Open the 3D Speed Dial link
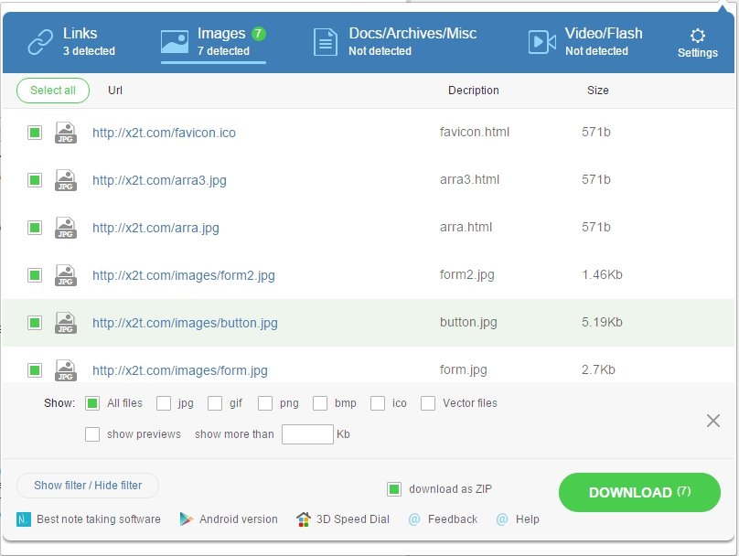Image resolution: width=739 pixels, height=556 pixels. pyautogui.click(x=353, y=519)
